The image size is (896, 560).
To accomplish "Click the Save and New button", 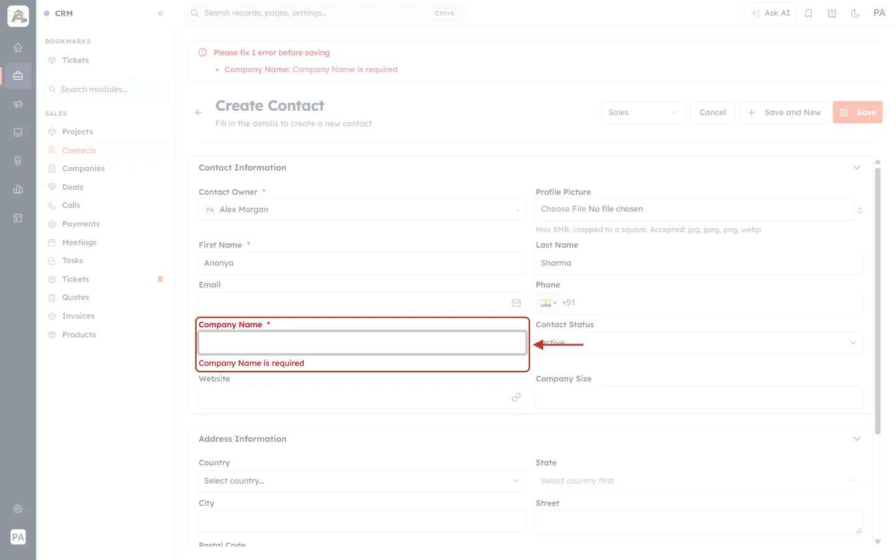I will pyautogui.click(x=784, y=113).
